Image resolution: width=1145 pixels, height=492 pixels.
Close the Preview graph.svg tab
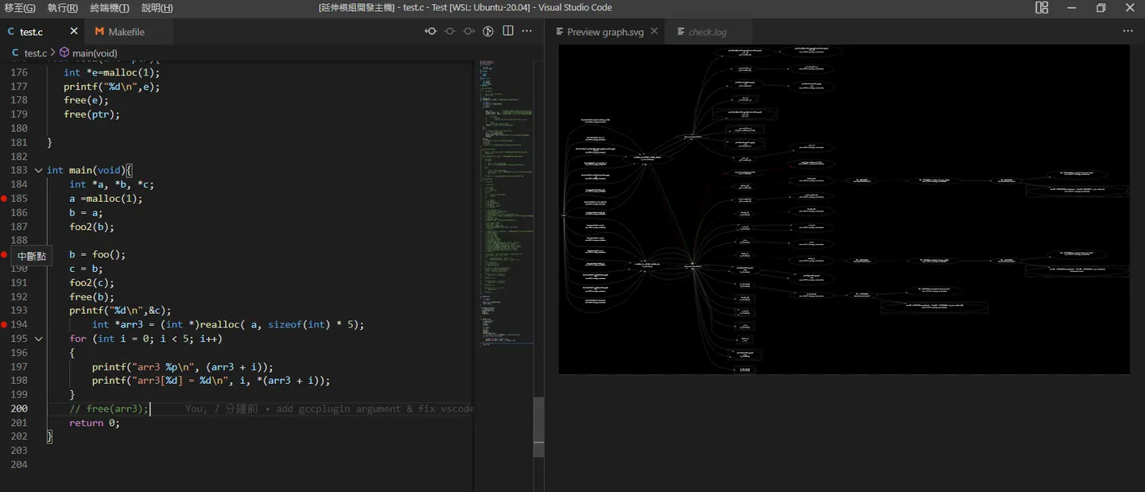click(654, 31)
